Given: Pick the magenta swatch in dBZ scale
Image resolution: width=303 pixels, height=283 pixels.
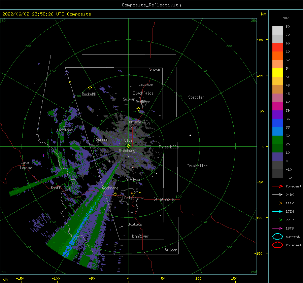Looking at the screenshot, I should tap(277, 106).
